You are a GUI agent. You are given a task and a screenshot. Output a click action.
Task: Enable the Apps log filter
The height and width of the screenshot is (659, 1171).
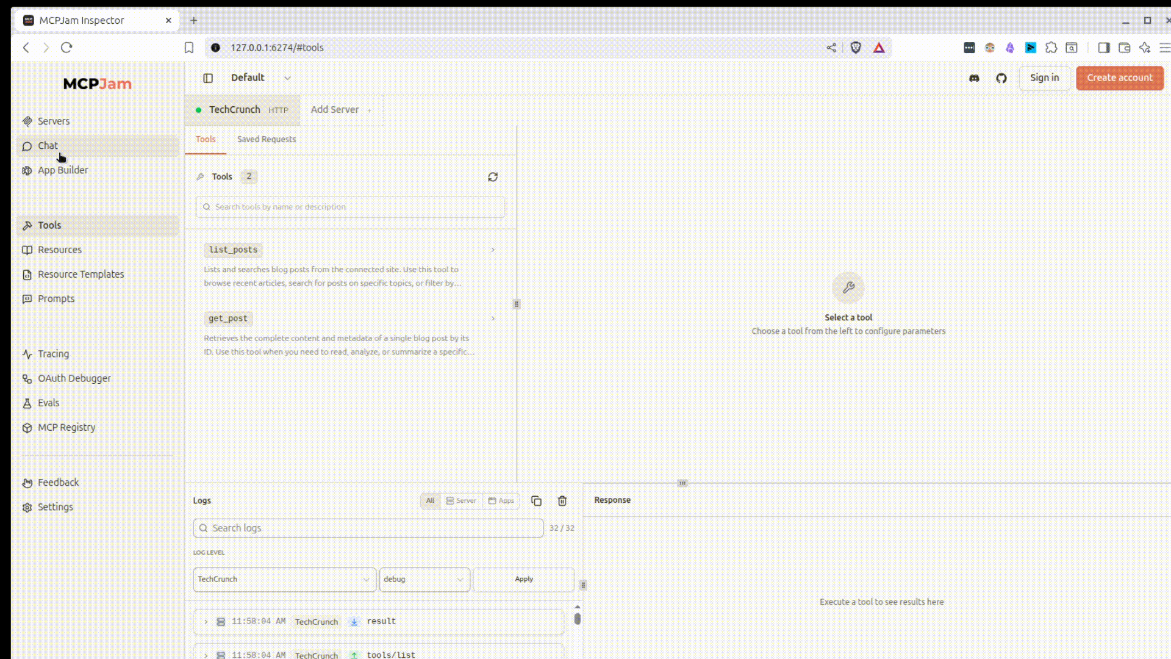pyautogui.click(x=501, y=501)
